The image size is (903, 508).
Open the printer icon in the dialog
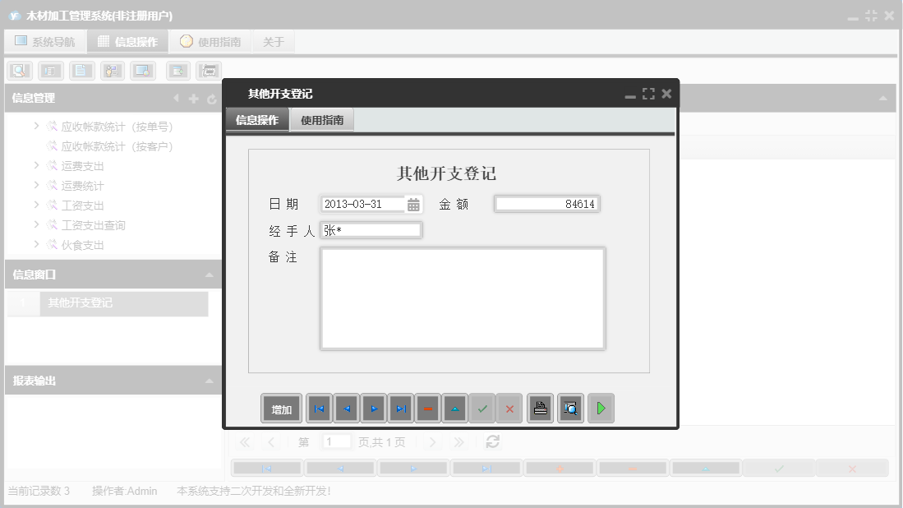tap(540, 408)
